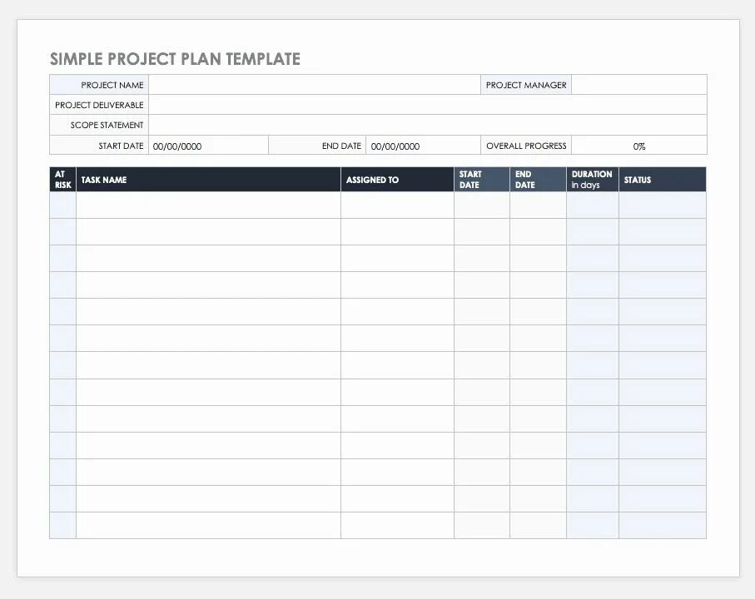Viewport: 755px width, 599px height.
Task: Click the first row Status cell
Action: tap(663, 205)
